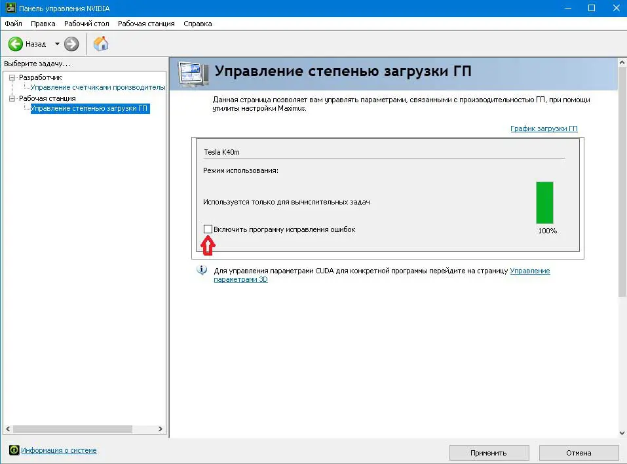
Task: Click the blue info icon near CUDA note
Action: (x=202, y=271)
